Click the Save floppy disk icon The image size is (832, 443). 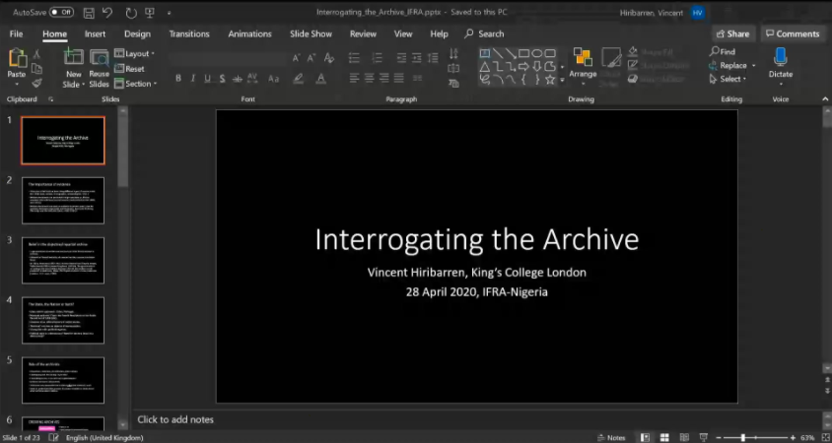(x=89, y=12)
